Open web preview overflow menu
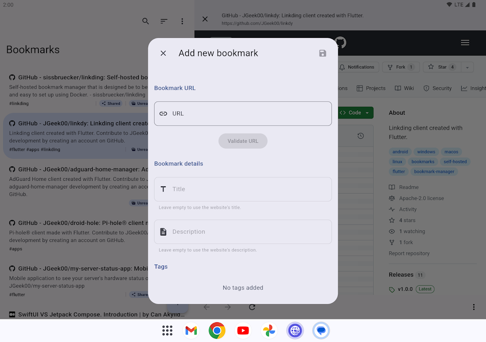Viewport: 486px width, 342px height. pyautogui.click(x=473, y=307)
